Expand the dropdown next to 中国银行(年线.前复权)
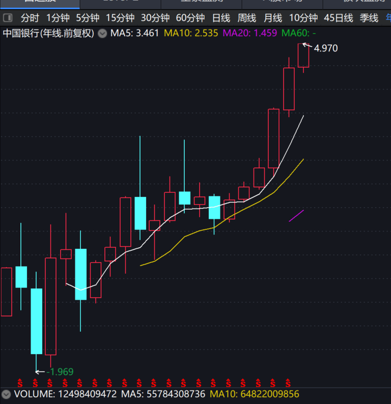 [x=102, y=34]
